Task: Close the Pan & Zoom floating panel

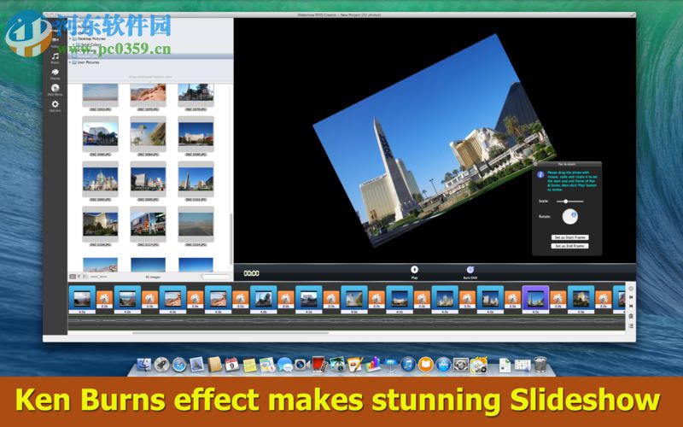Action: click(x=535, y=164)
